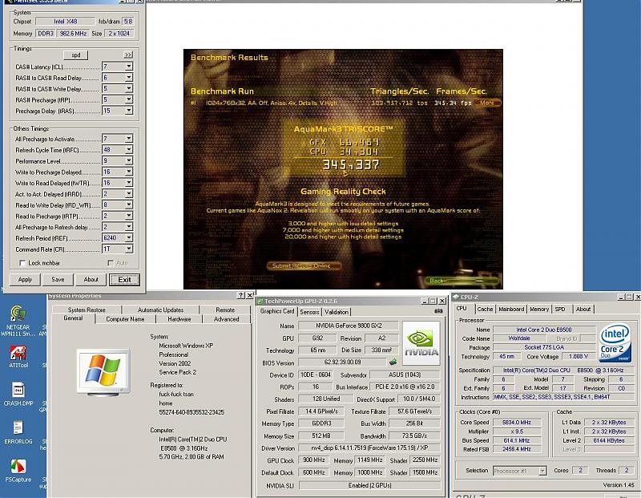Image resolution: width=641 pixels, height=498 pixels.
Task: Click the GPU-Z title bar icon
Action: [x=260, y=302]
